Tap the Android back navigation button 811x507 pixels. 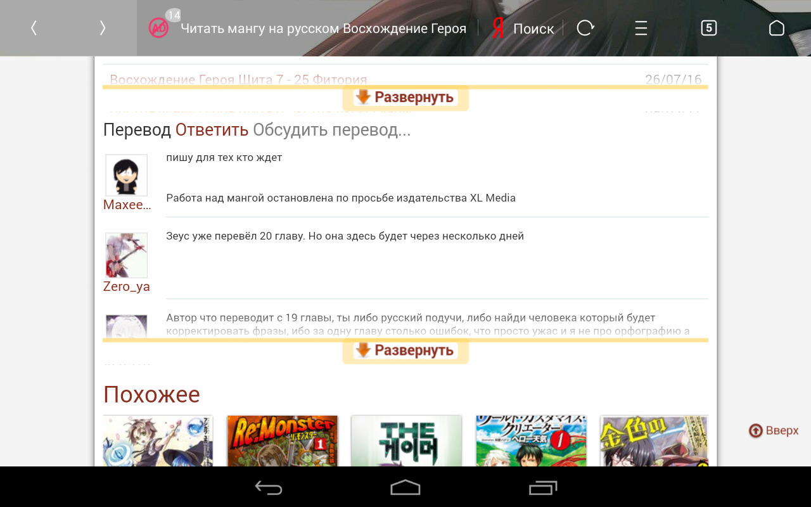point(269,487)
